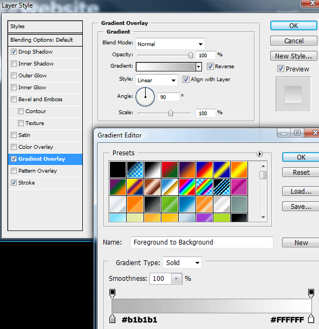Choose the transparent stripes gradient preset
This screenshot has width=319, height=329.
[222, 187]
